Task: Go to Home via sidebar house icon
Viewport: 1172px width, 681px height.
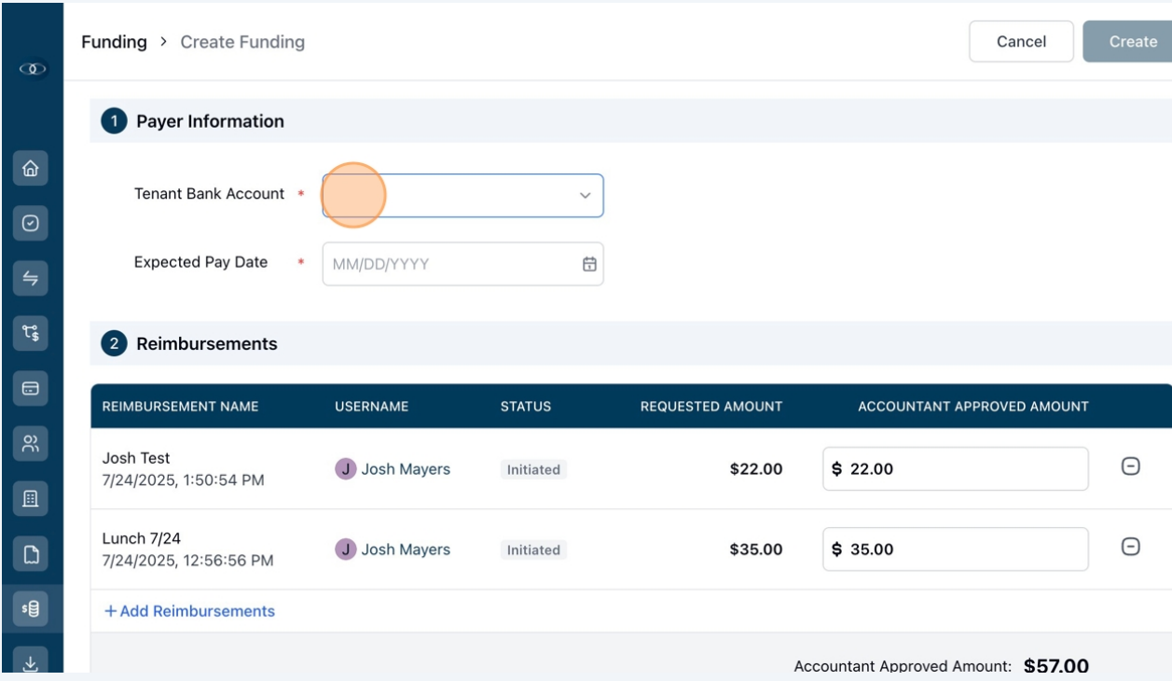Action: (31, 169)
